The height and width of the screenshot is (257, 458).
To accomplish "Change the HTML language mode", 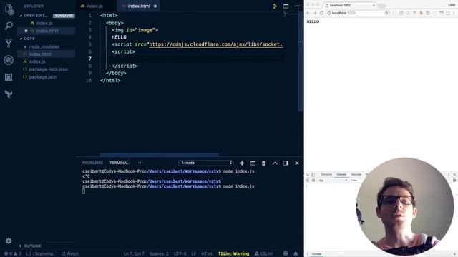I will coord(207,253).
